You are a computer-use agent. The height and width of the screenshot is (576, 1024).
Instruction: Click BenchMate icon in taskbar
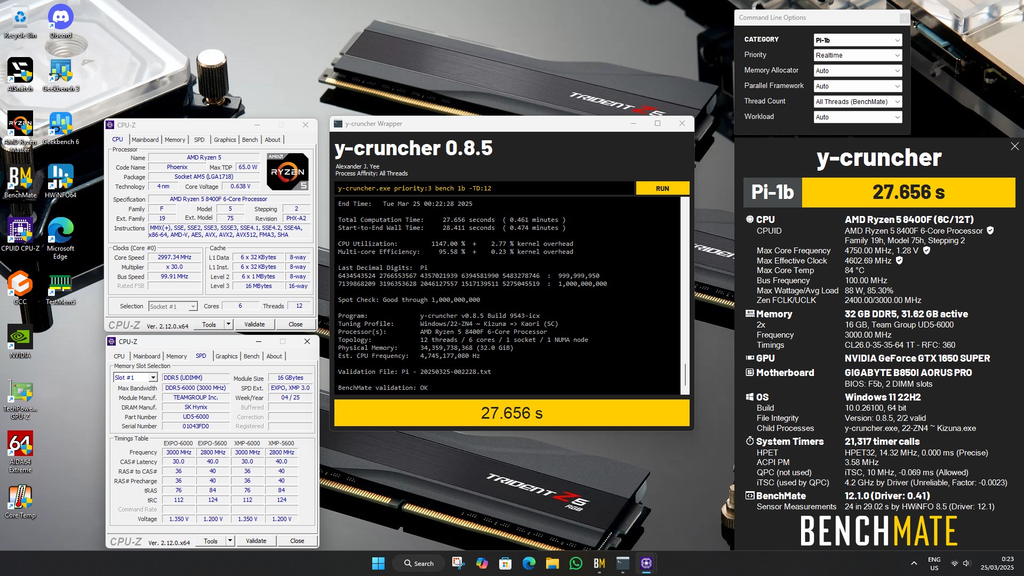click(599, 563)
